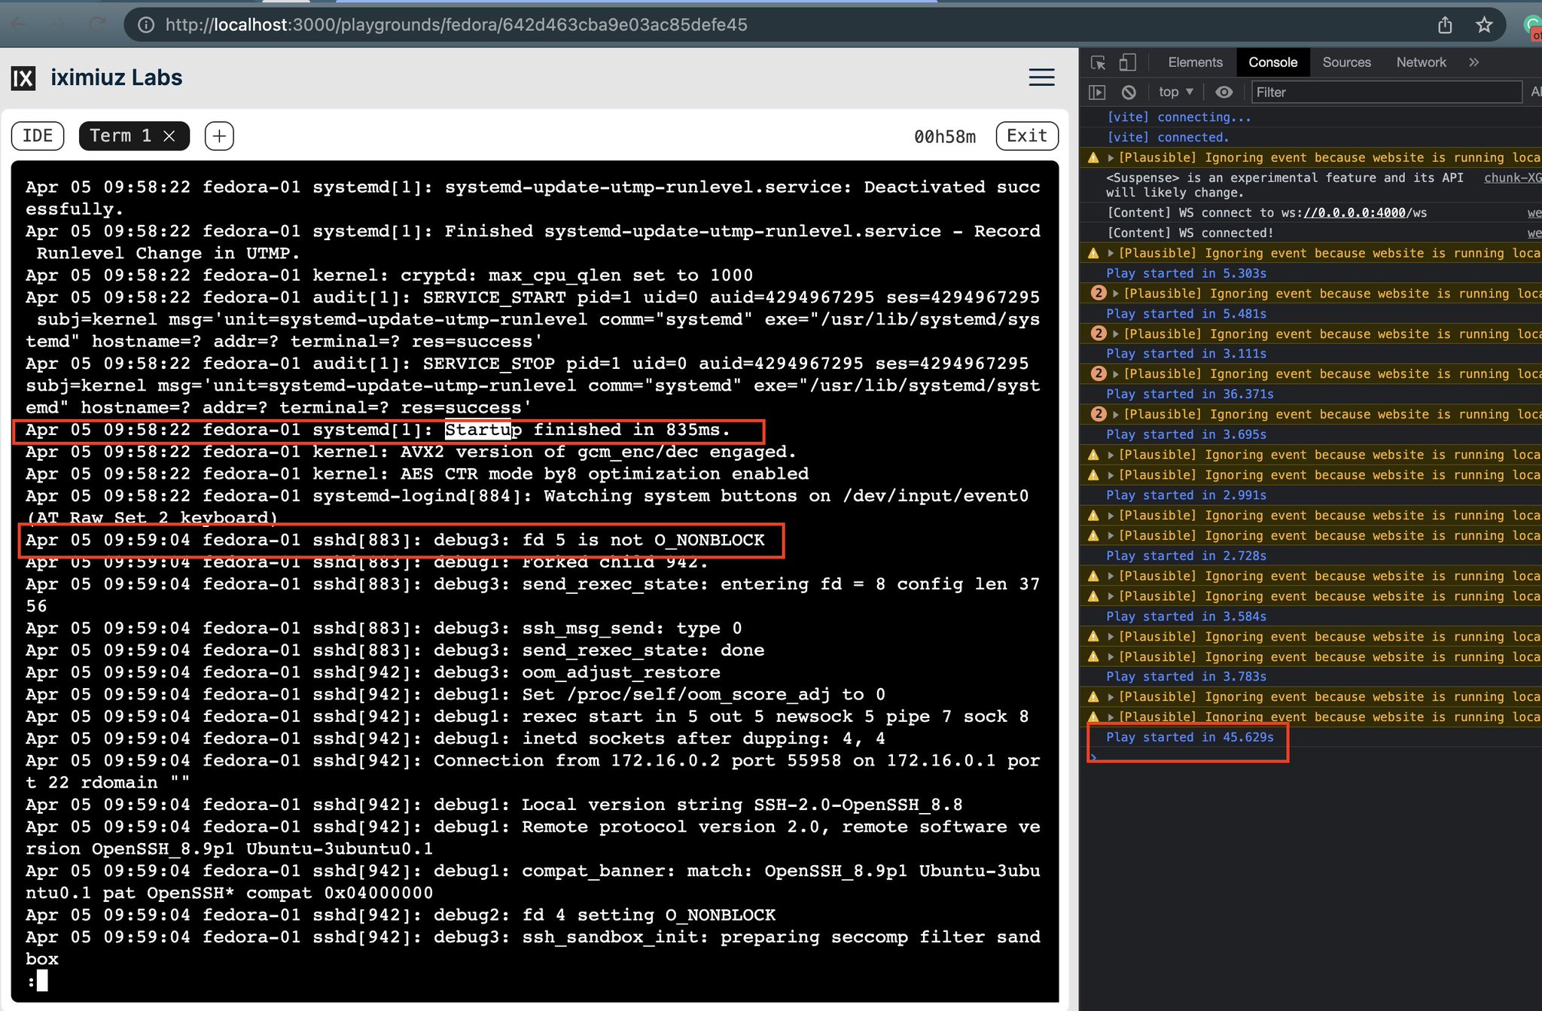
Task: Toggle the device toolbar
Action: click(x=1127, y=62)
